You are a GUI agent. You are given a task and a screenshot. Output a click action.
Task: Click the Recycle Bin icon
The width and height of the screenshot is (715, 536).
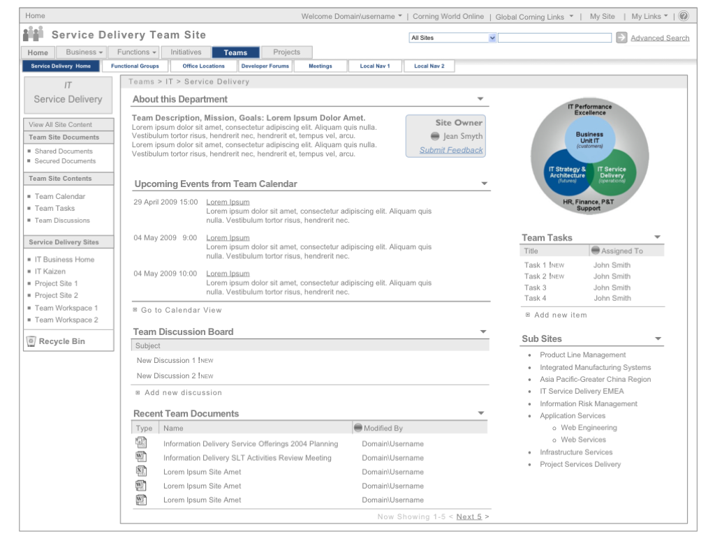click(31, 341)
